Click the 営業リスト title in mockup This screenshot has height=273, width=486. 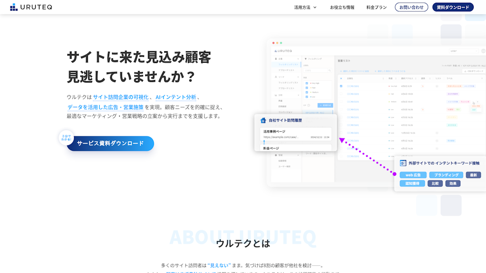[x=344, y=61]
